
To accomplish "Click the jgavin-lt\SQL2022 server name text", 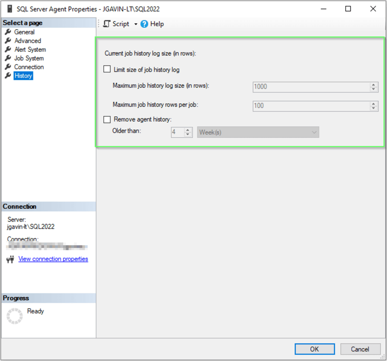I will (x=31, y=227).
